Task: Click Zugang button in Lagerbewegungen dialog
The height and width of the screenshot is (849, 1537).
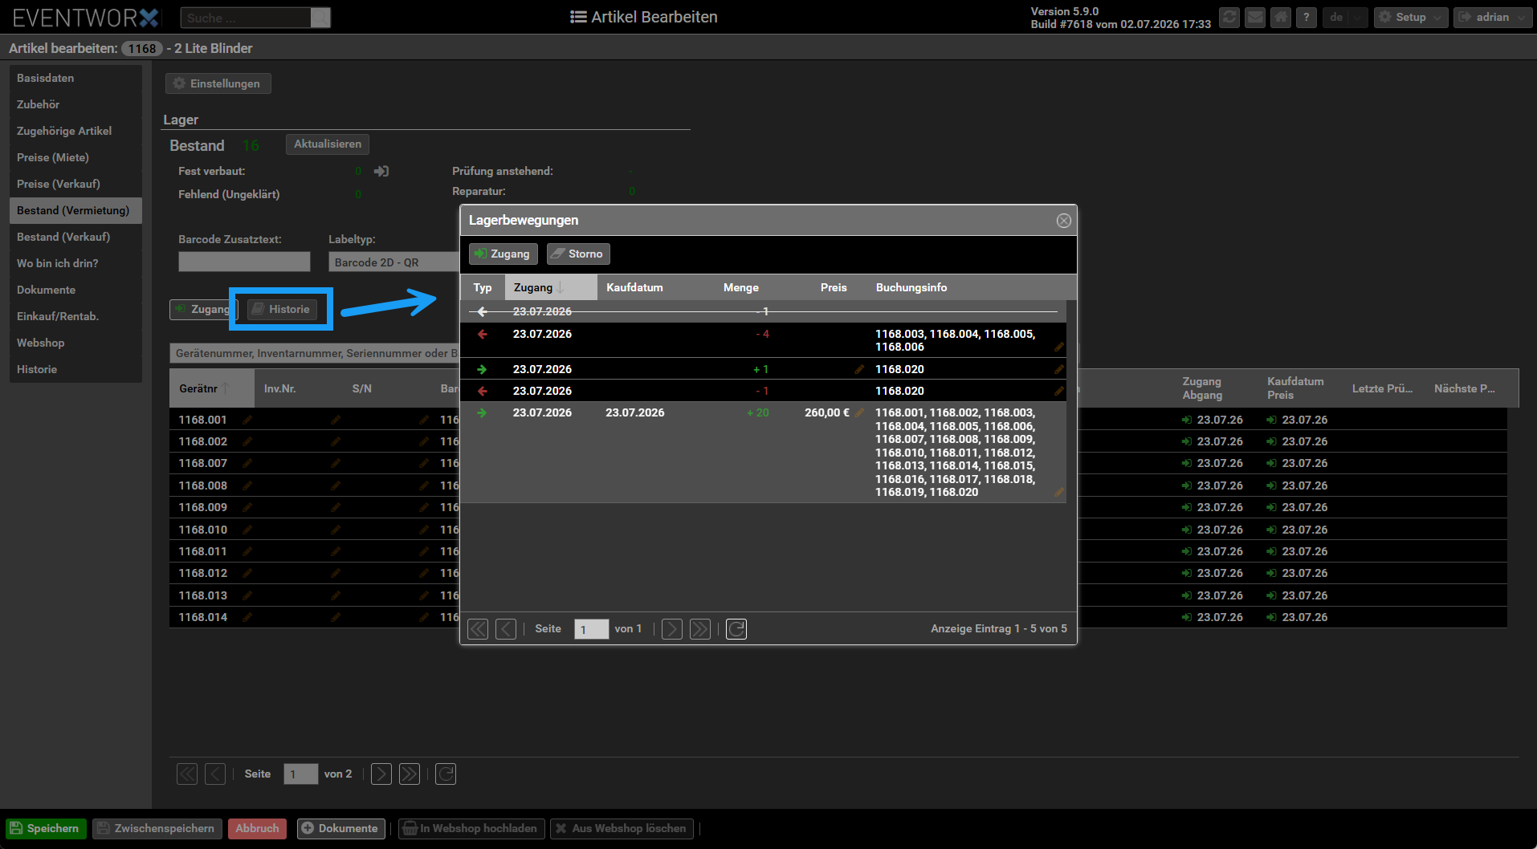Action: [x=503, y=254]
